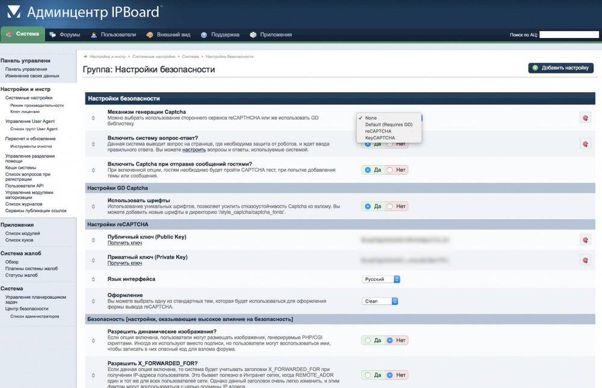Screen dimensions: 602x388
Task: Click reorder arrows beside Оформление row
Action: (93, 300)
